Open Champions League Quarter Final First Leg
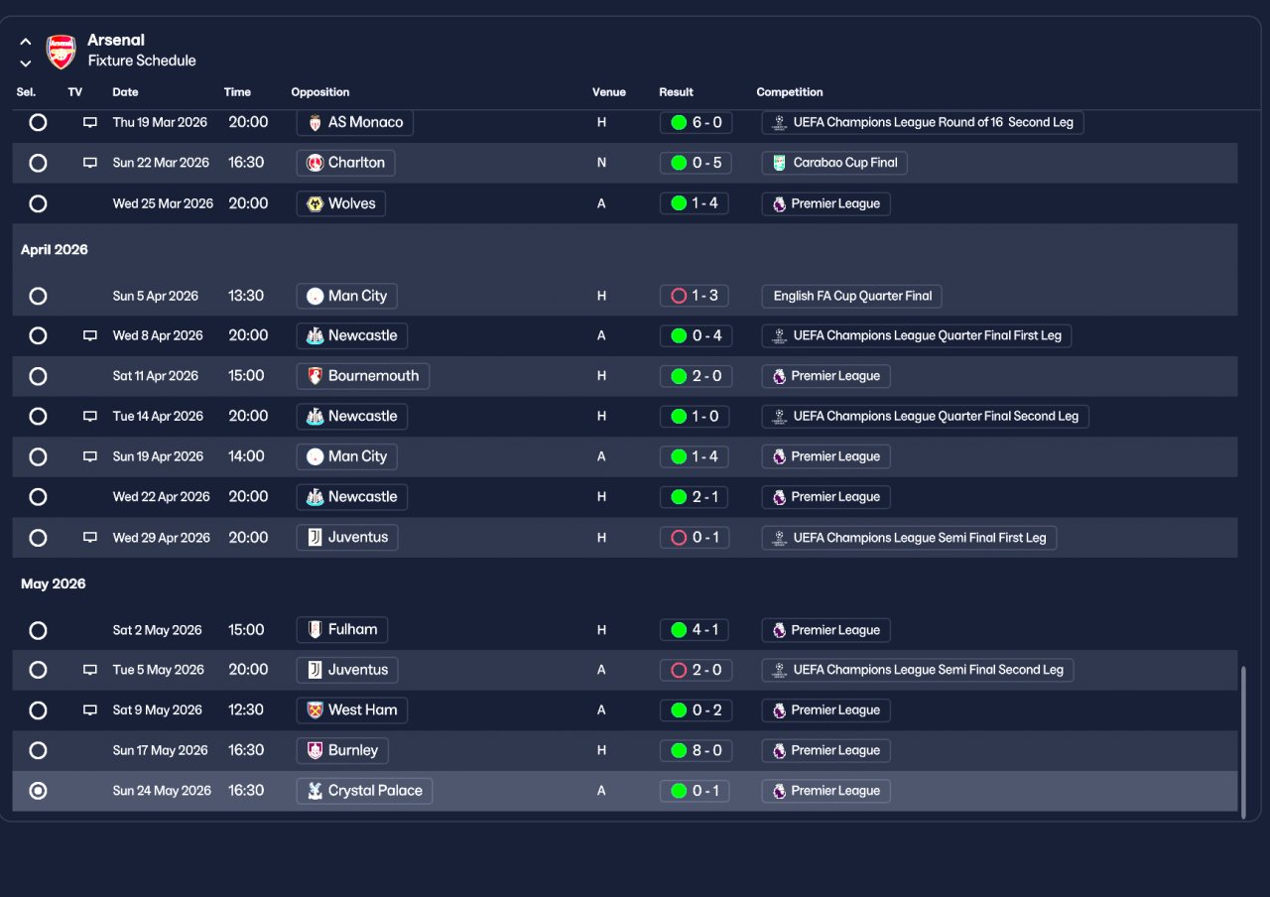 pyautogui.click(x=917, y=336)
